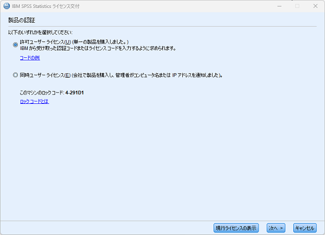Close the ライセンス交付 dialog window
This screenshot has height=235, width=325.
coord(315,6)
